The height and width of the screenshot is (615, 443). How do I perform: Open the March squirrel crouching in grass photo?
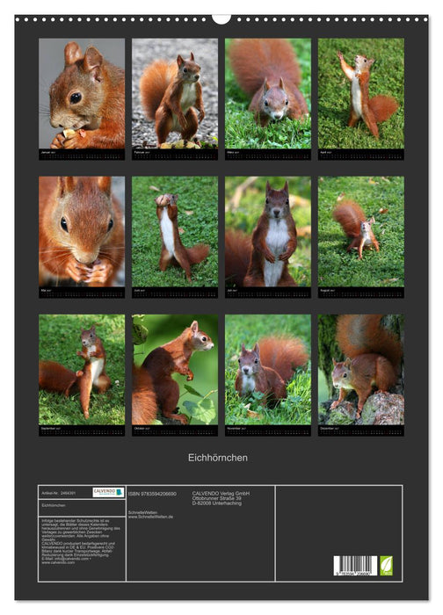tap(267, 93)
